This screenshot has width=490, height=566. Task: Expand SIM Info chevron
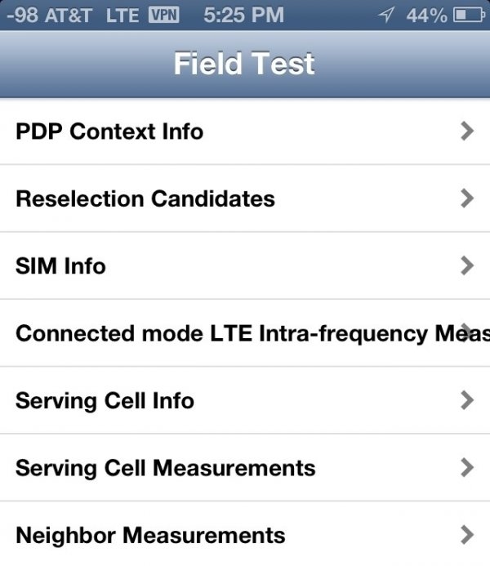pos(466,265)
